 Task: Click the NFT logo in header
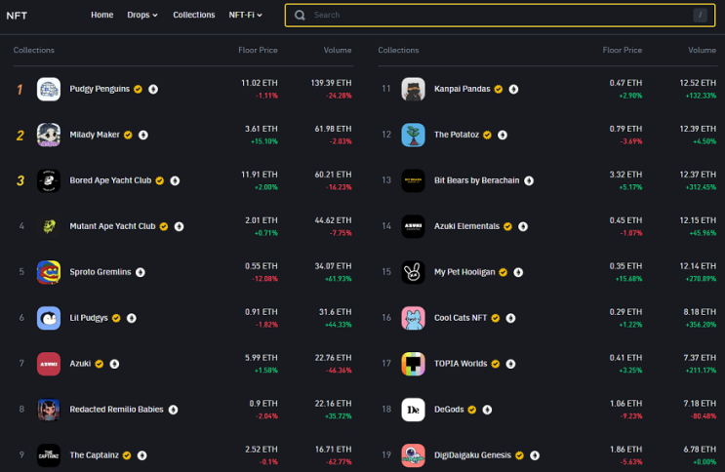click(x=17, y=16)
